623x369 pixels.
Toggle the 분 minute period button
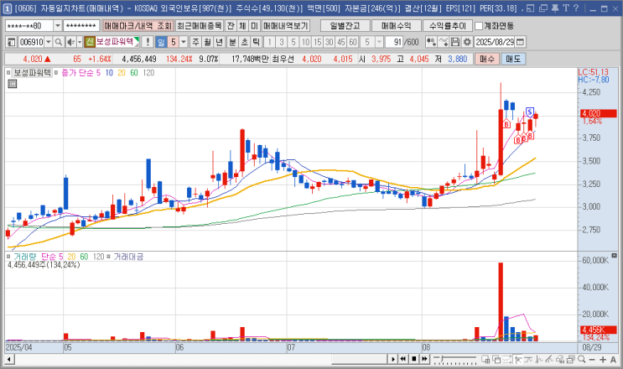point(233,42)
